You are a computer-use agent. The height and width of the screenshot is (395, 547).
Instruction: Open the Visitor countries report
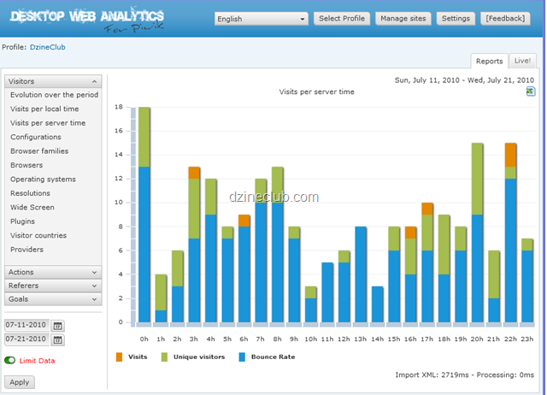click(38, 235)
